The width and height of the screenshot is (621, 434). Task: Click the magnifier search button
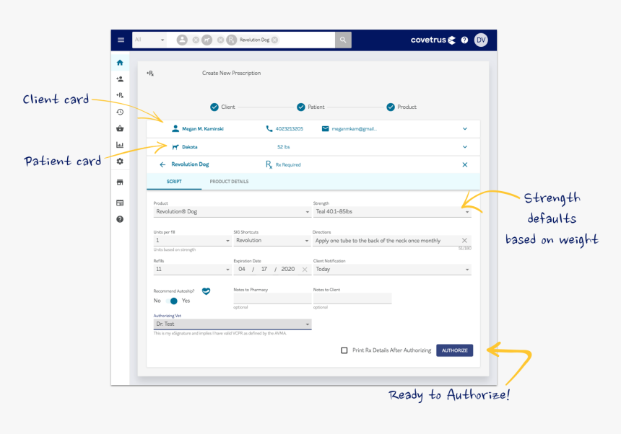tap(343, 40)
